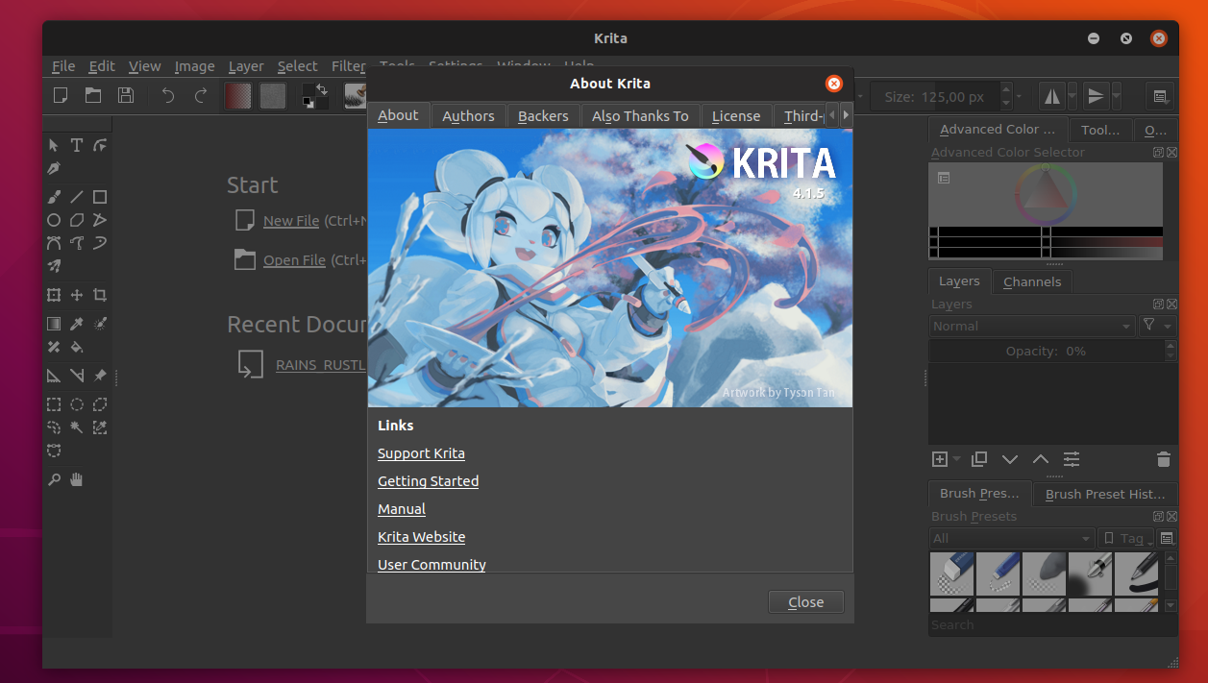Screen dimensions: 1208x683
Task: Click the color wheel triangle selector
Action: [x=1046, y=193]
